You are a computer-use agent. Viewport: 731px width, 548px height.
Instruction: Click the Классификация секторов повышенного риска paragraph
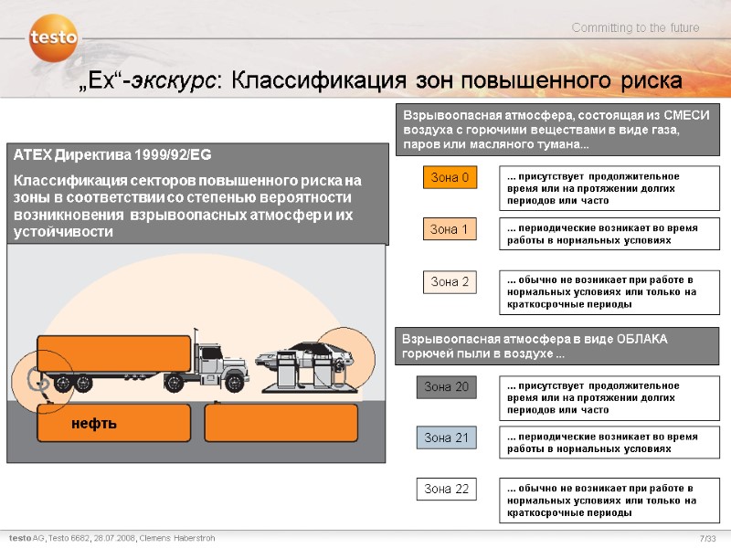click(187, 205)
